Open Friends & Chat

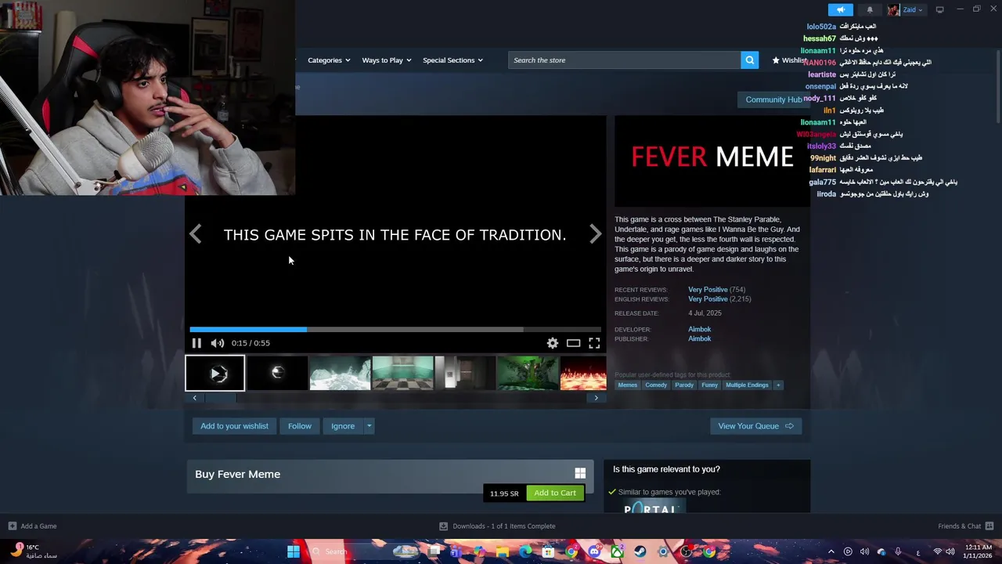[965, 526]
